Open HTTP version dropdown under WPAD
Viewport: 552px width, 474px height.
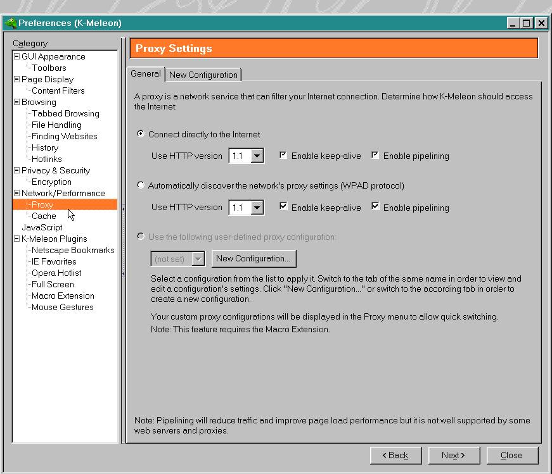click(x=257, y=208)
